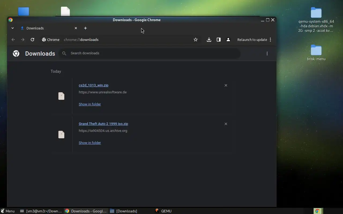The width and height of the screenshot is (343, 214).
Task: Remove cs2d_1013_win.zip from the list
Action: click(x=226, y=85)
